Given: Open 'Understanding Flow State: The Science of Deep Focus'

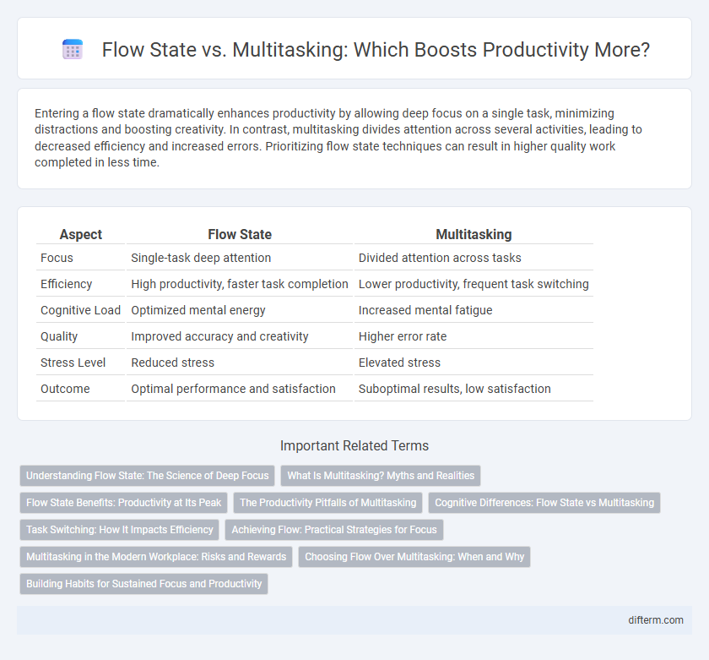Looking at the screenshot, I should (x=148, y=476).
